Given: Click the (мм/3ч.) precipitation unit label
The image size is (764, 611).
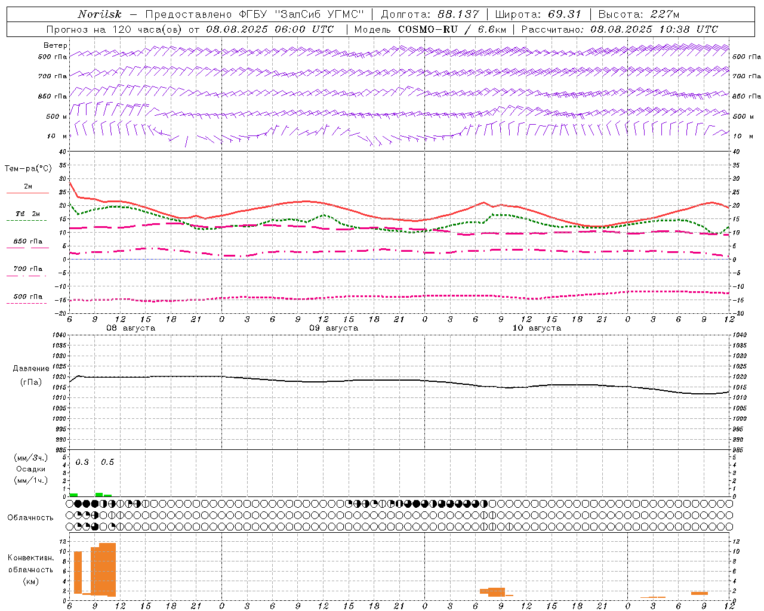Looking at the screenshot, I should (30, 458).
